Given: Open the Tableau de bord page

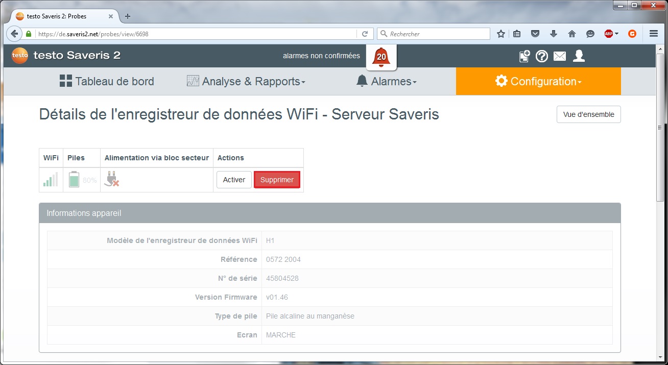Looking at the screenshot, I should [x=107, y=81].
